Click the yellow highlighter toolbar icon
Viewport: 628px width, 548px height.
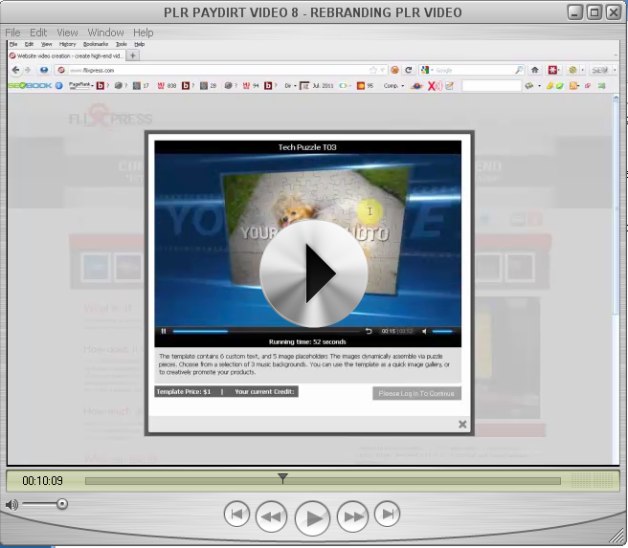[549, 86]
